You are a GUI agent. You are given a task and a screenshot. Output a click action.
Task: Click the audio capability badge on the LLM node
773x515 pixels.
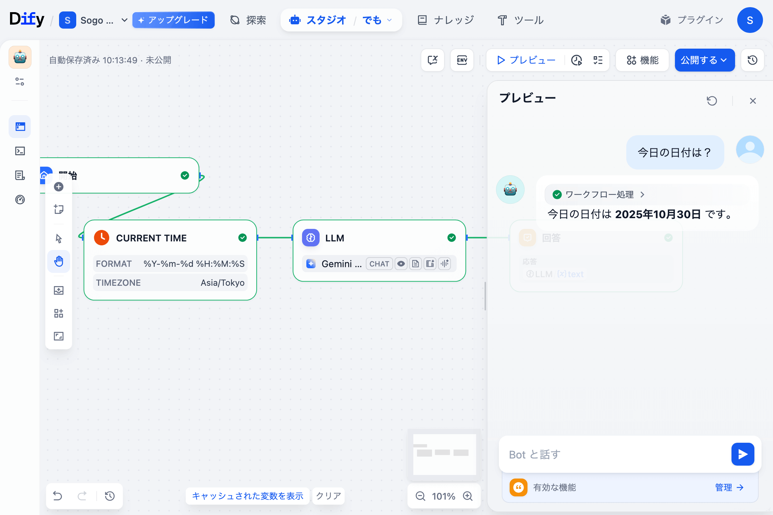point(444,264)
